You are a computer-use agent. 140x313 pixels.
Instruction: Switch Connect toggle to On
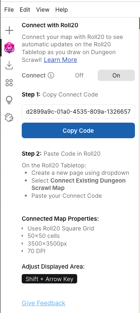click(x=116, y=76)
